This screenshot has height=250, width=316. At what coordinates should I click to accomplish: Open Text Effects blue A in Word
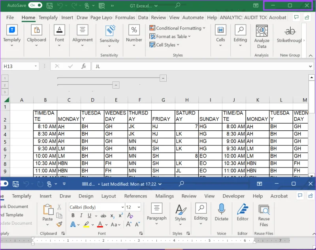tap(73, 224)
